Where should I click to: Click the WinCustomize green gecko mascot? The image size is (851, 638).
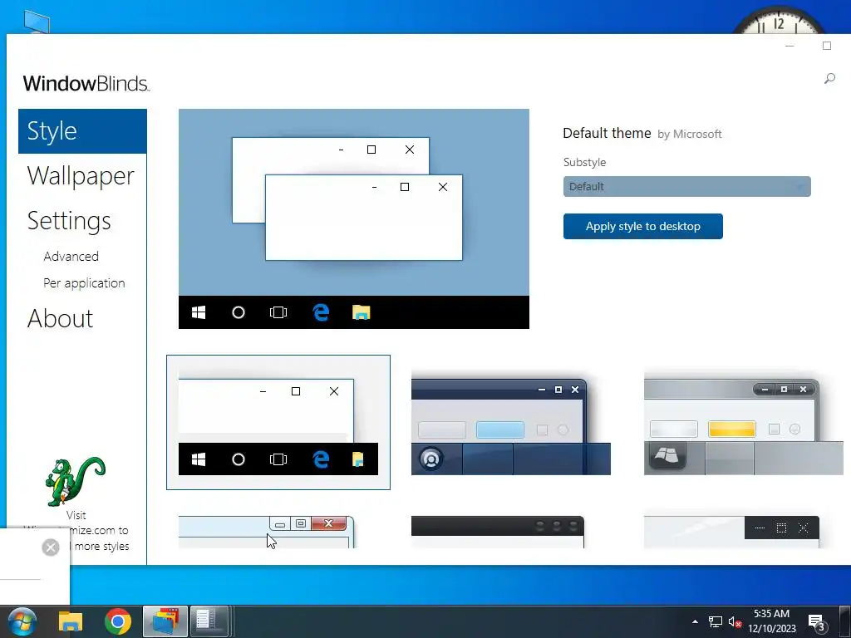point(76,481)
